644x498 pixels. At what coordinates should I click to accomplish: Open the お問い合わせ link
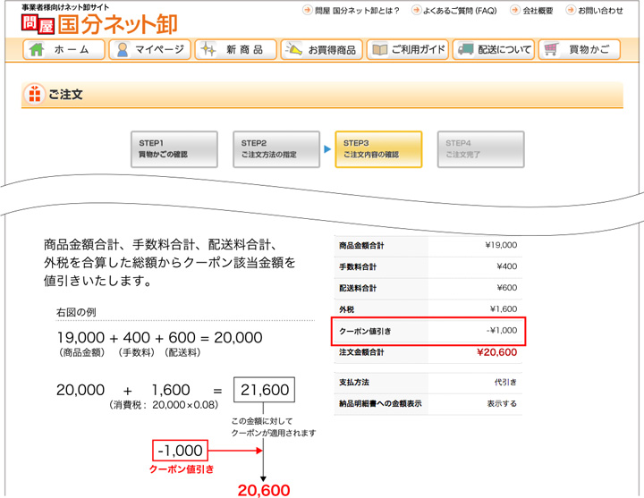pyautogui.click(x=599, y=11)
